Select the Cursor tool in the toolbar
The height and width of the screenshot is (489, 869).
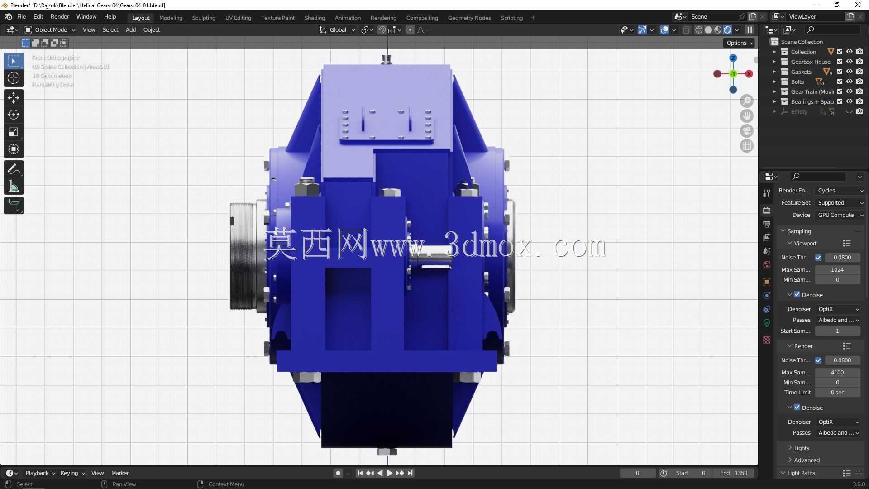(x=14, y=78)
